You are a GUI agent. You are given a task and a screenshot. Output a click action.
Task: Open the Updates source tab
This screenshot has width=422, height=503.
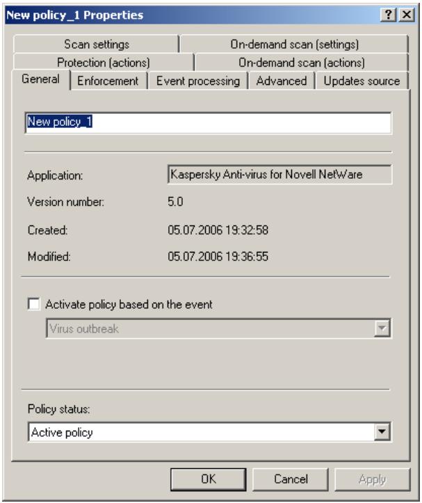coord(362,81)
